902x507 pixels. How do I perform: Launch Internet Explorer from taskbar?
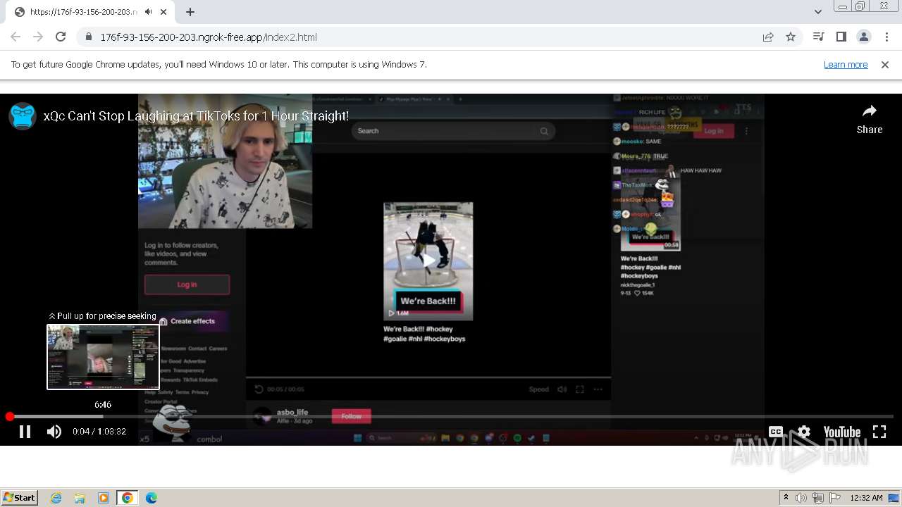(x=56, y=498)
